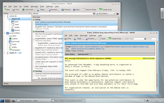The height and width of the screenshot is (103, 164).
Task: Clear the debian search text icon
Action: click(x=94, y=13)
